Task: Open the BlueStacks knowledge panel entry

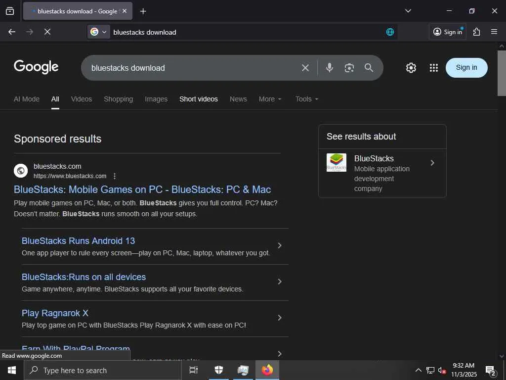Action: pos(382,173)
